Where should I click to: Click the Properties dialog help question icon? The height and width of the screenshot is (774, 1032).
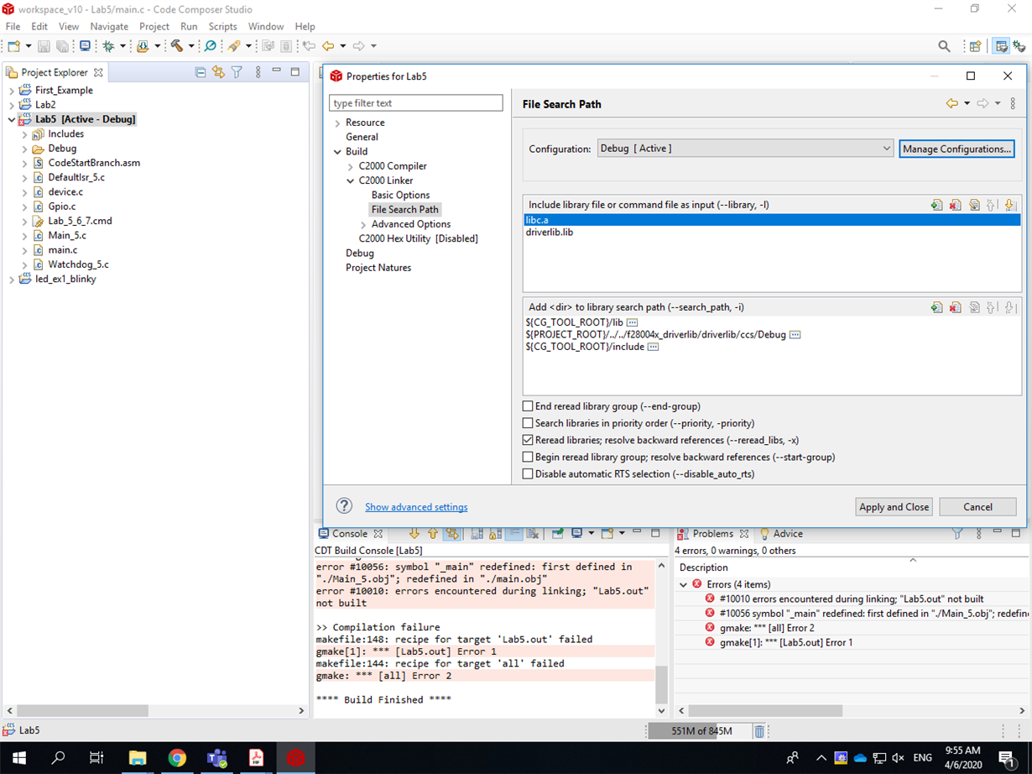coord(344,505)
